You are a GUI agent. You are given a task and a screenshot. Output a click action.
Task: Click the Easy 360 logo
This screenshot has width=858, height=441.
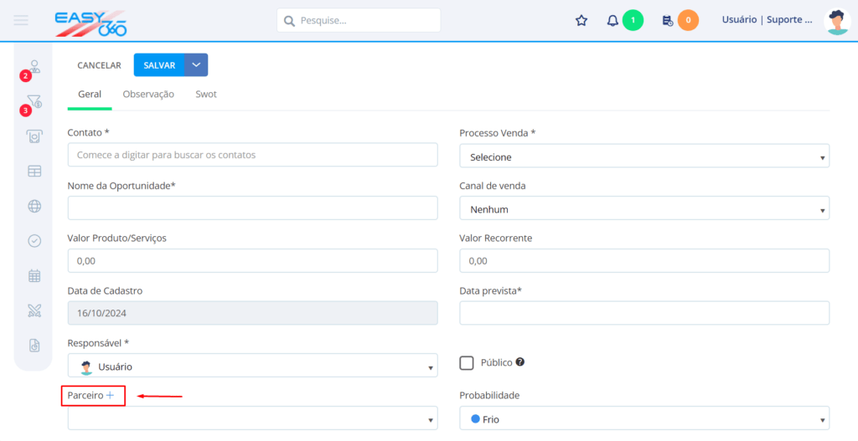(x=90, y=23)
